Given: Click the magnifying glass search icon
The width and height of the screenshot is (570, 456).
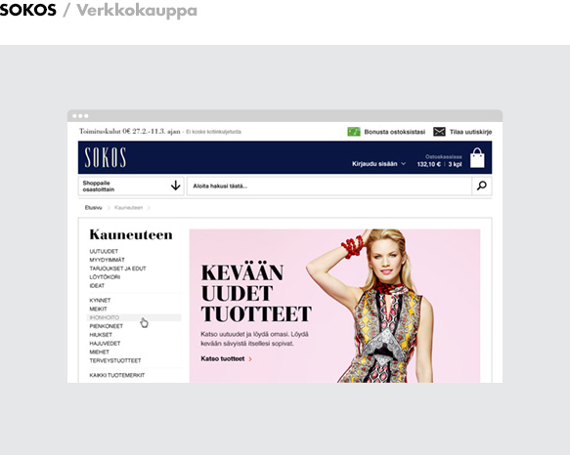Looking at the screenshot, I should pos(482,186).
